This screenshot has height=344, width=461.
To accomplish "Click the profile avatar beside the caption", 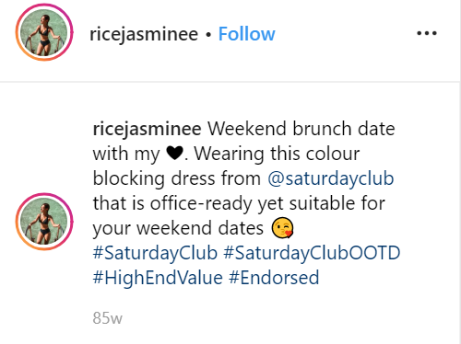I will click(44, 222).
